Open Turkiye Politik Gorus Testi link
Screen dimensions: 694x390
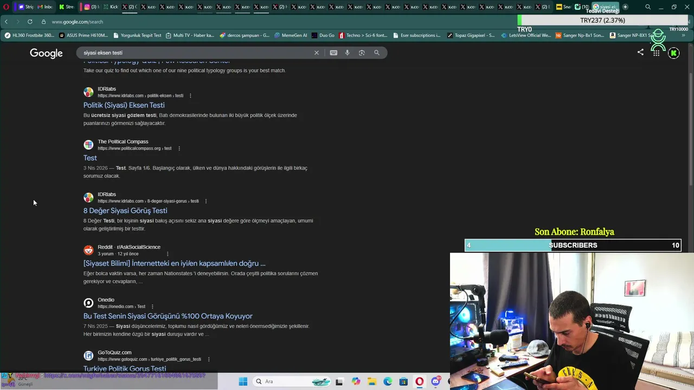tap(125, 368)
